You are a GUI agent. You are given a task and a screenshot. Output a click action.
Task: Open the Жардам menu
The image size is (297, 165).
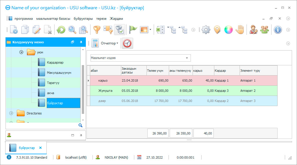[x=116, y=19]
